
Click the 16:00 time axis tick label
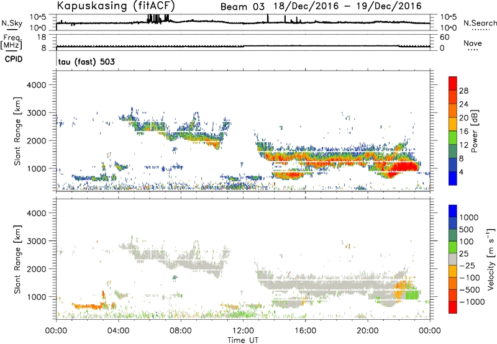tap(306, 331)
